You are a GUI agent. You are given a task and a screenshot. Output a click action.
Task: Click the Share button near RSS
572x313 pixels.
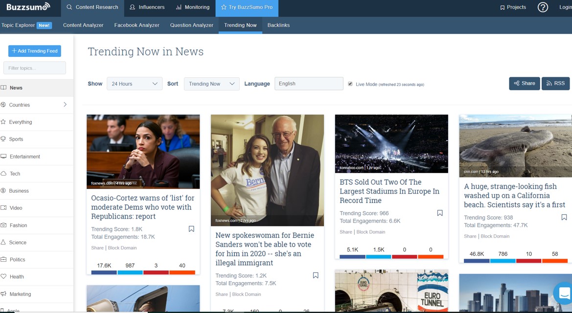(x=524, y=84)
